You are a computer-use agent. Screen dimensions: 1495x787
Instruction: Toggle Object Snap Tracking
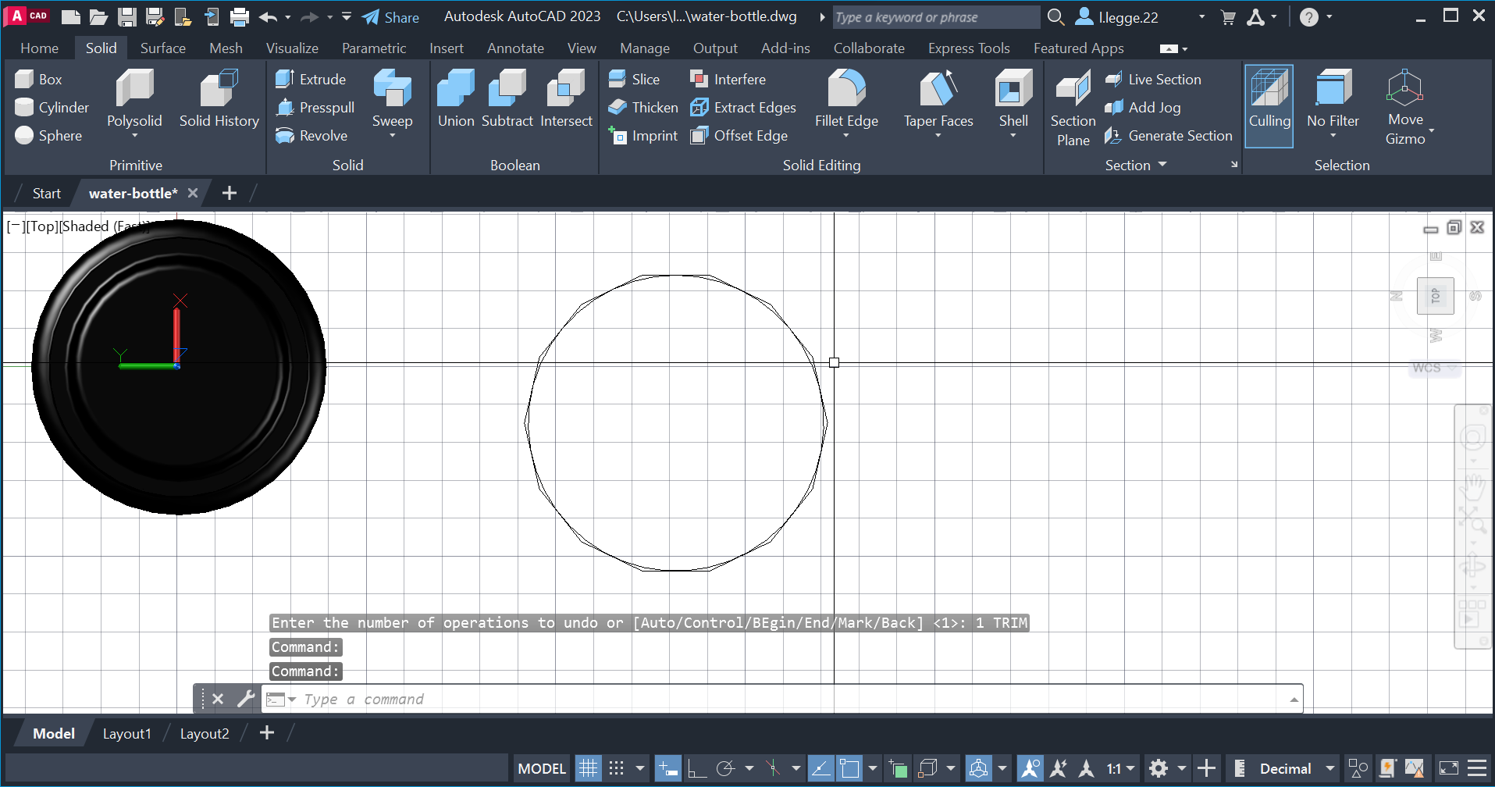pyautogui.click(x=820, y=768)
